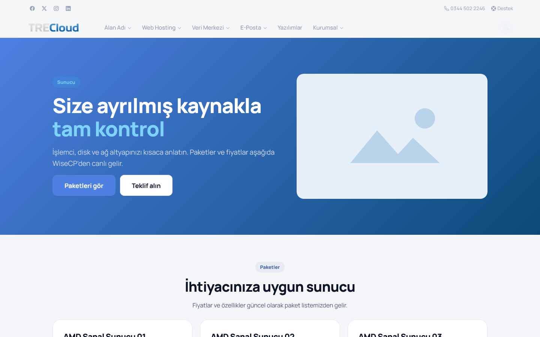Select the AMD Sanal Sunucu 03 card

(417, 328)
